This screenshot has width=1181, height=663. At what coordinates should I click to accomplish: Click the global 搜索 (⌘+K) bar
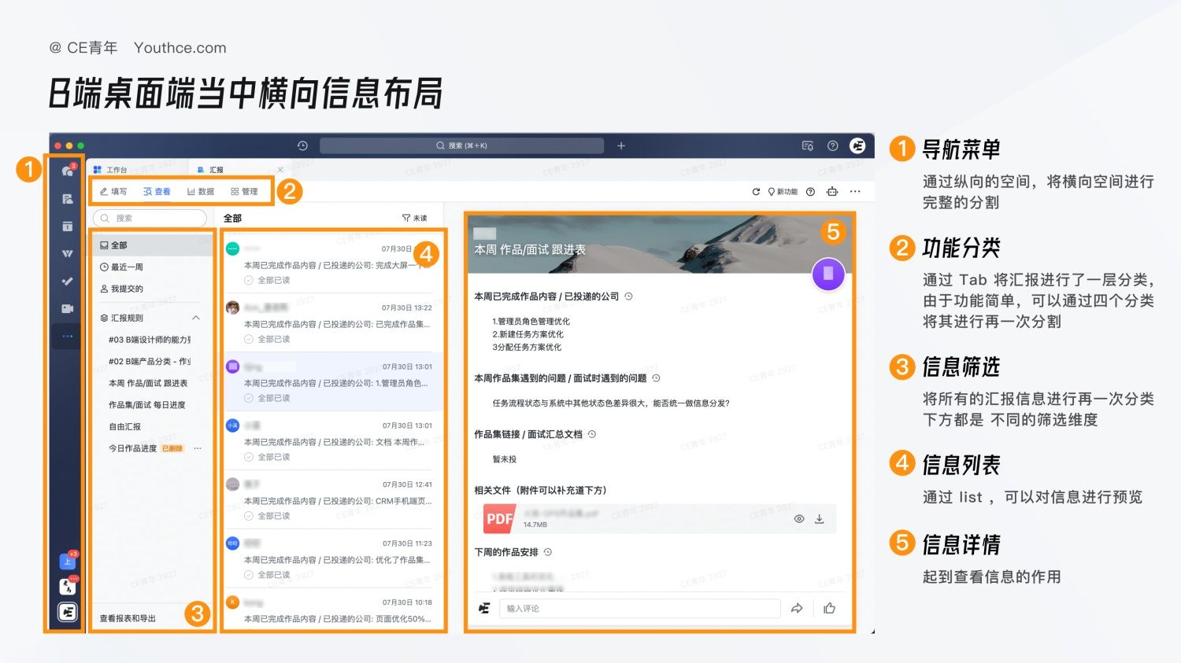click(x=461, y=145)
